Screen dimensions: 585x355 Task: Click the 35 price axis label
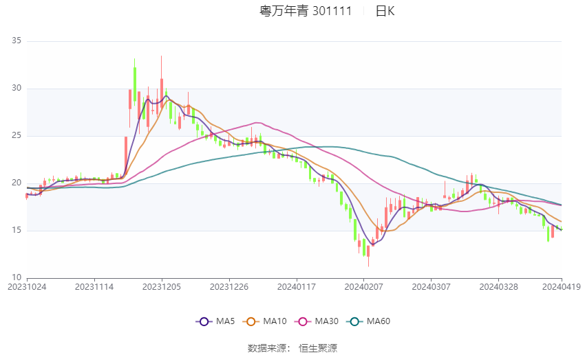[17, 41]
